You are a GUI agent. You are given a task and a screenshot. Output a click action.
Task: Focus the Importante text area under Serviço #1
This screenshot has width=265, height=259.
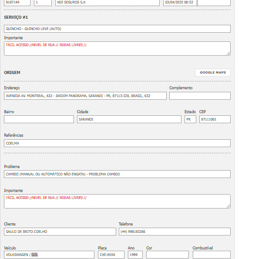[x=117, y=48]
